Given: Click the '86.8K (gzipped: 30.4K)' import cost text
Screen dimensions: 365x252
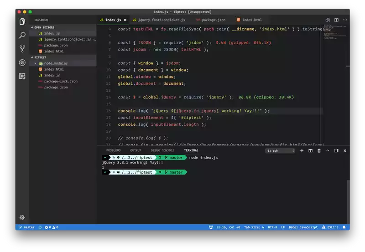Looking at the screenshot, I should (266, 97).
